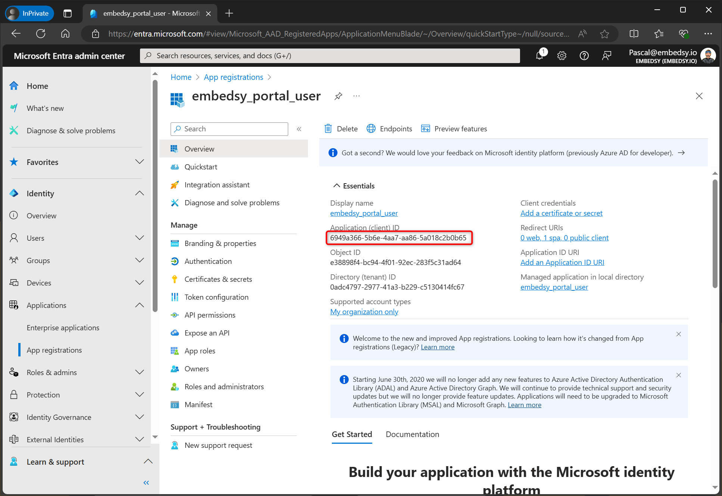Open the Integration assistant
Image resolution: width=722 pixels, height=496 pixels.
(x=217, y=184)
